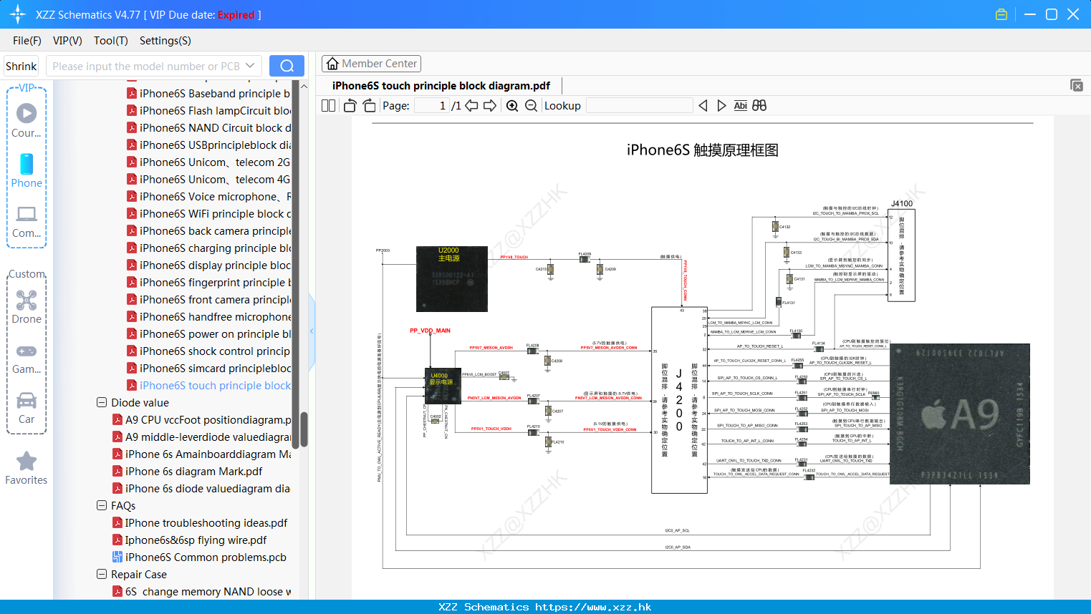This screenshot has height=614, width=1091.
Task: Open A9 CPU vccFoot positiondiagram file
Action: 201,420
